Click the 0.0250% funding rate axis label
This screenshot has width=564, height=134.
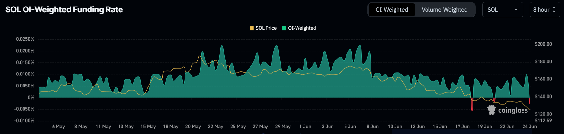25,39
